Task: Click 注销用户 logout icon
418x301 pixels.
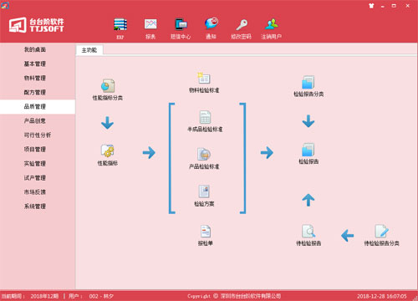Action: pos(272,24)
